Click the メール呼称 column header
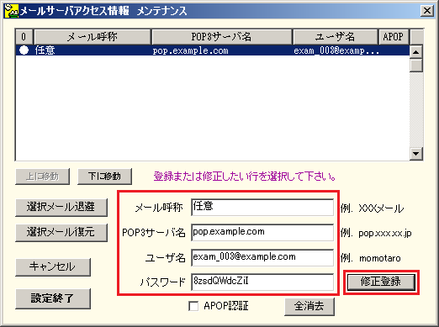439x327 pixels. coord(93,37)
